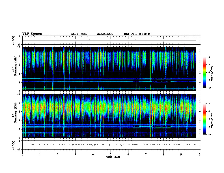Click the 8 kHz tick label on ch.1 axis
This screenshot has height=173, width=224.
click(x=20, y=56)
